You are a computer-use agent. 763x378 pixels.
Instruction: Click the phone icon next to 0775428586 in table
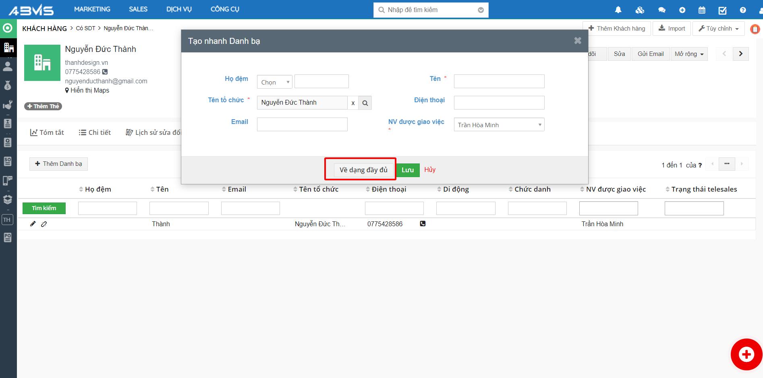coord(423,223)
